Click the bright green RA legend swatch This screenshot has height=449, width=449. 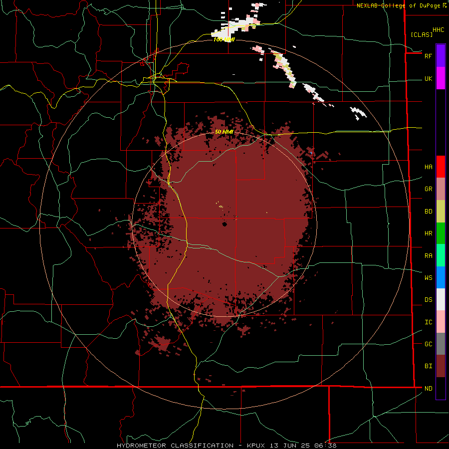tap(441, 255)
